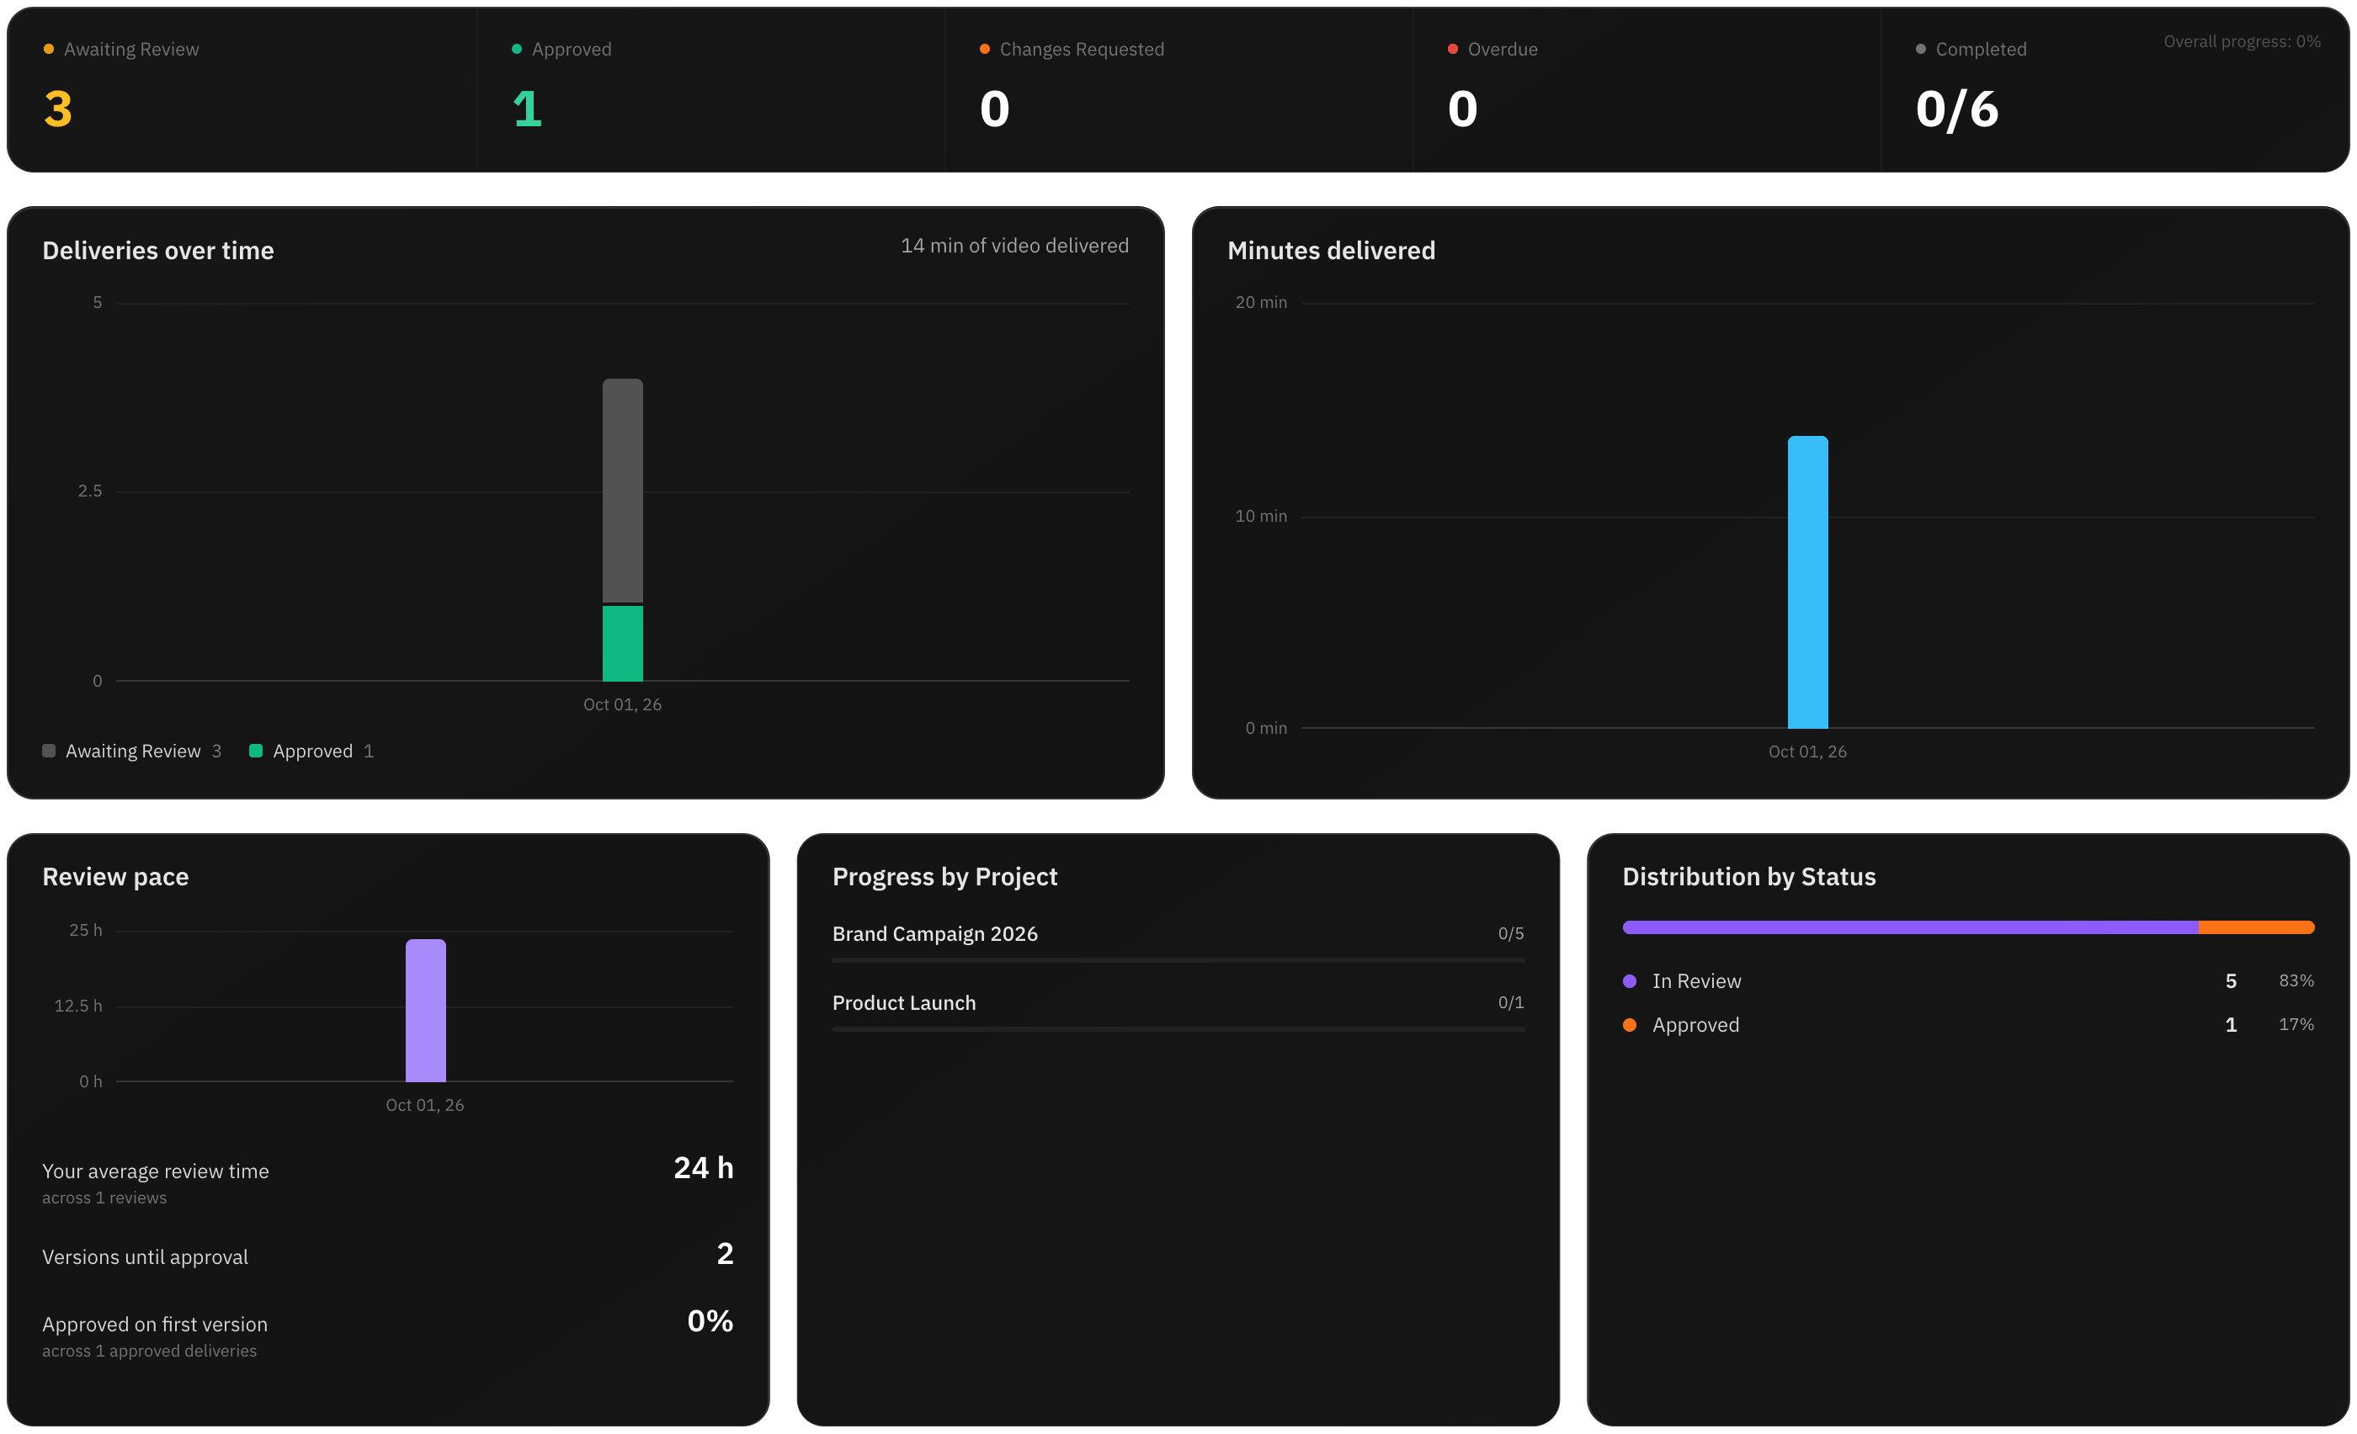Screen dimensions: 2357x1434
Task: Click the Approved count 1 in the top bar
Action: (527, 109)
